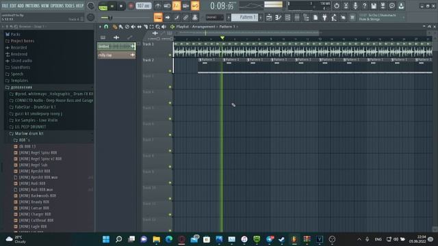Open the tempo tapper icon
This screenshot has width=438, height=246.
(x=334, y=18)
